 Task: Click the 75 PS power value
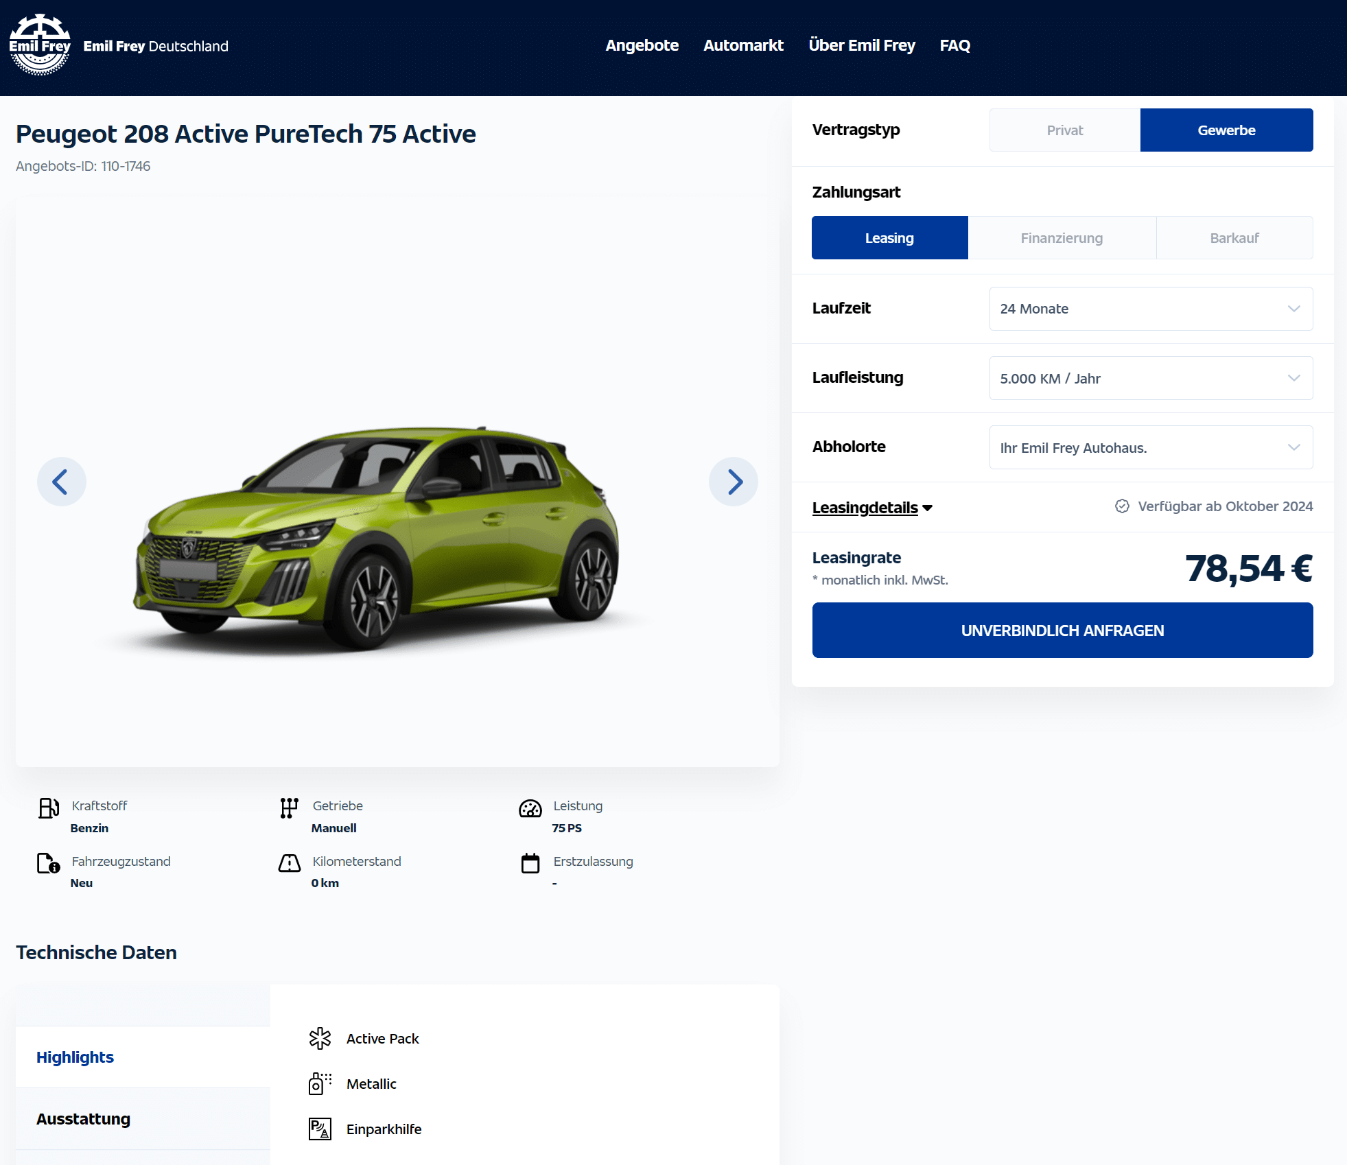[x=567, y=828]
